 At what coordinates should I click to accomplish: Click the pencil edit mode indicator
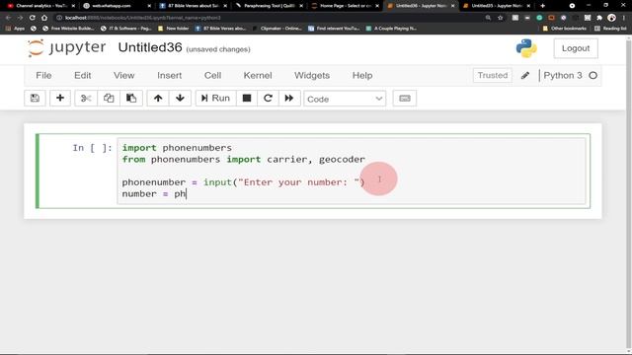(525, 76)
